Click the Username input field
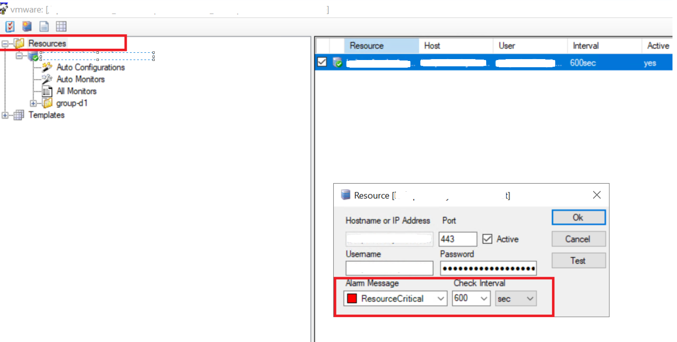The height and width of the screenshot is (342, 677). [389, 268]
